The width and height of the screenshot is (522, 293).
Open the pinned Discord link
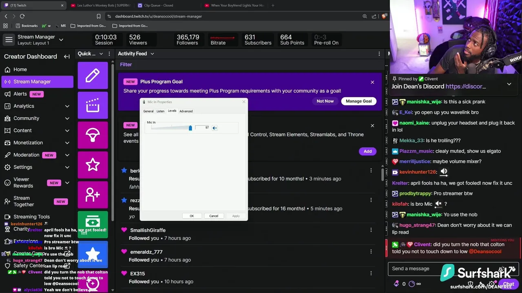click(x=466, y=86)
